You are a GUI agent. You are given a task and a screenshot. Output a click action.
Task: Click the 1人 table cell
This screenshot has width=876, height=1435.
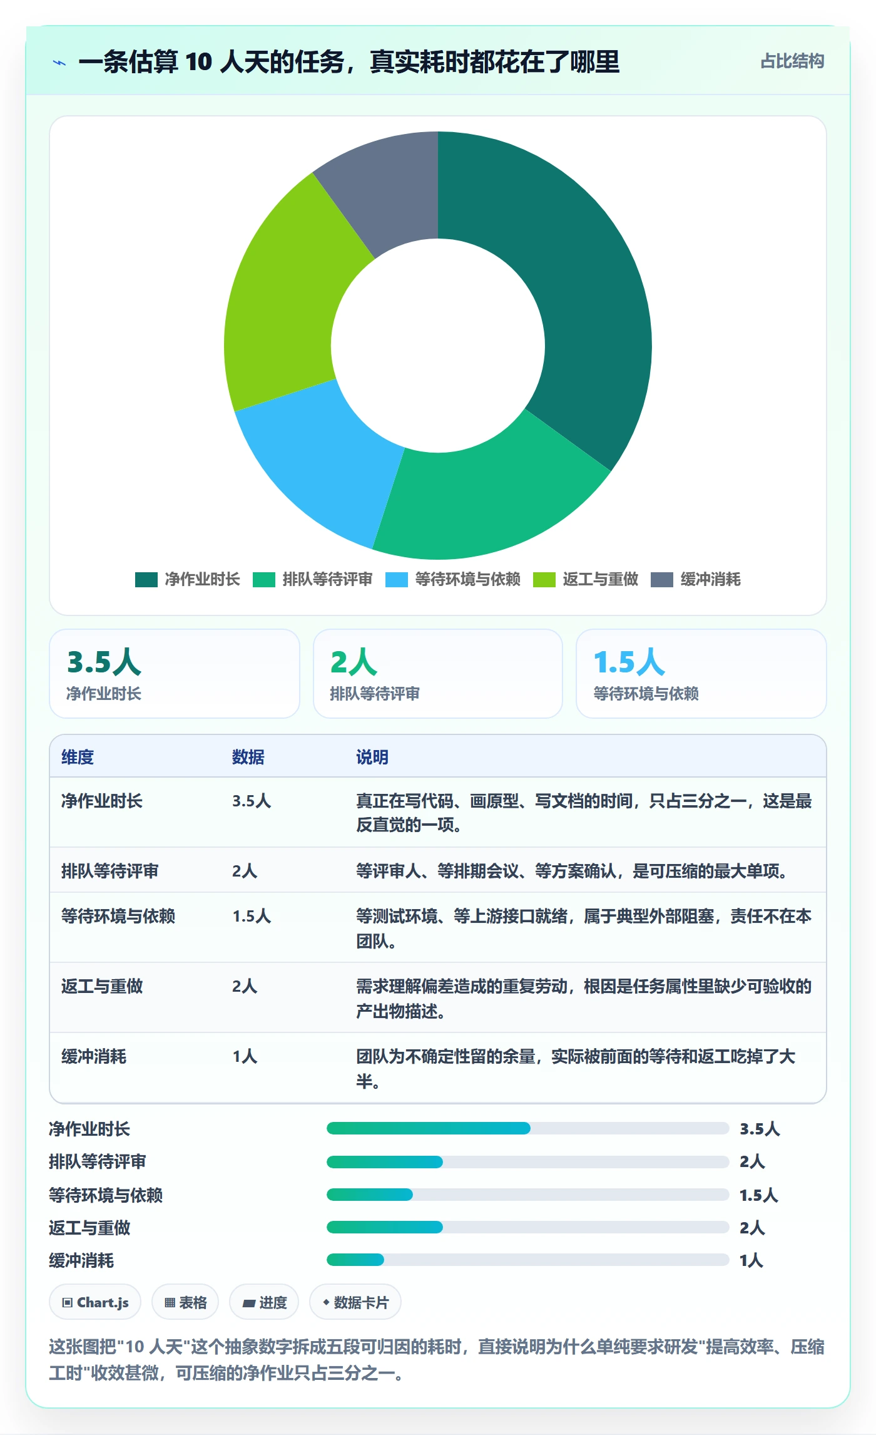(245, 1056)
